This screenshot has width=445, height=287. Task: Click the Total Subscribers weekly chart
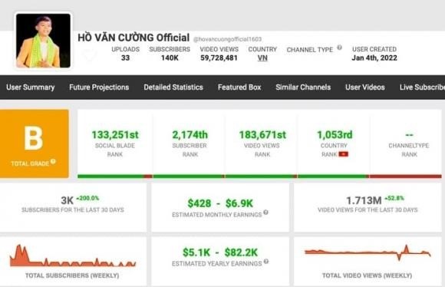coord(73,256)
